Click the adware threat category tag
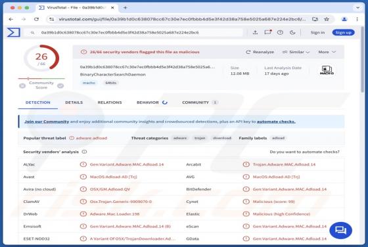 tap(180, 138)
